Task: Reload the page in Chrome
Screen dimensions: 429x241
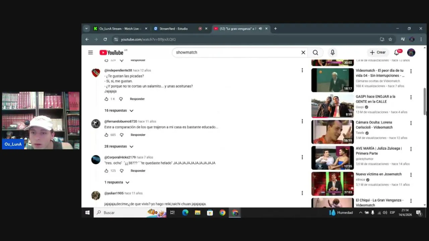Action: click(x=105, y=39)
